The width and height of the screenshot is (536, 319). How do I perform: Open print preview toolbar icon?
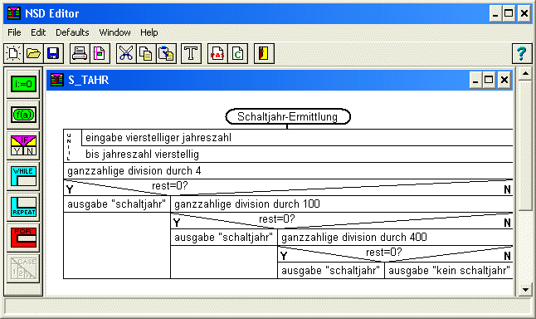[100, 54]
